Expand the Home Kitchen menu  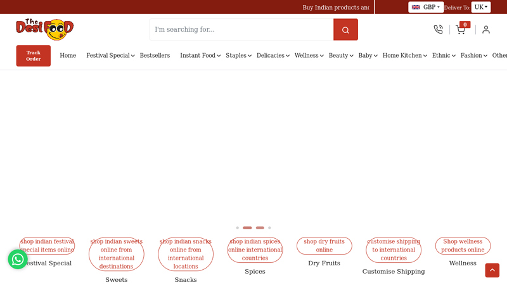[405, 56]
